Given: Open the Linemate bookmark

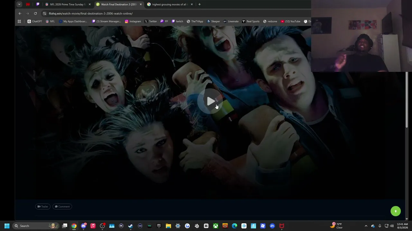Looking at the screenshot, I should [x=231, y=21].
